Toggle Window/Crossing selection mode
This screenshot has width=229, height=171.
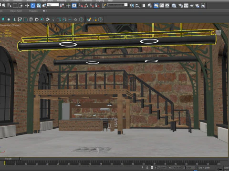[x=21, y=6]
